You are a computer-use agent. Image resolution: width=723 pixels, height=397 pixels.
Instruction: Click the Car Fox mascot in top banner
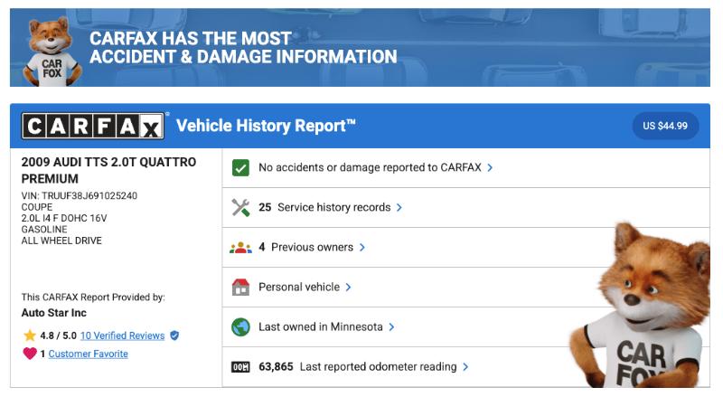click(x=47, y=52)
